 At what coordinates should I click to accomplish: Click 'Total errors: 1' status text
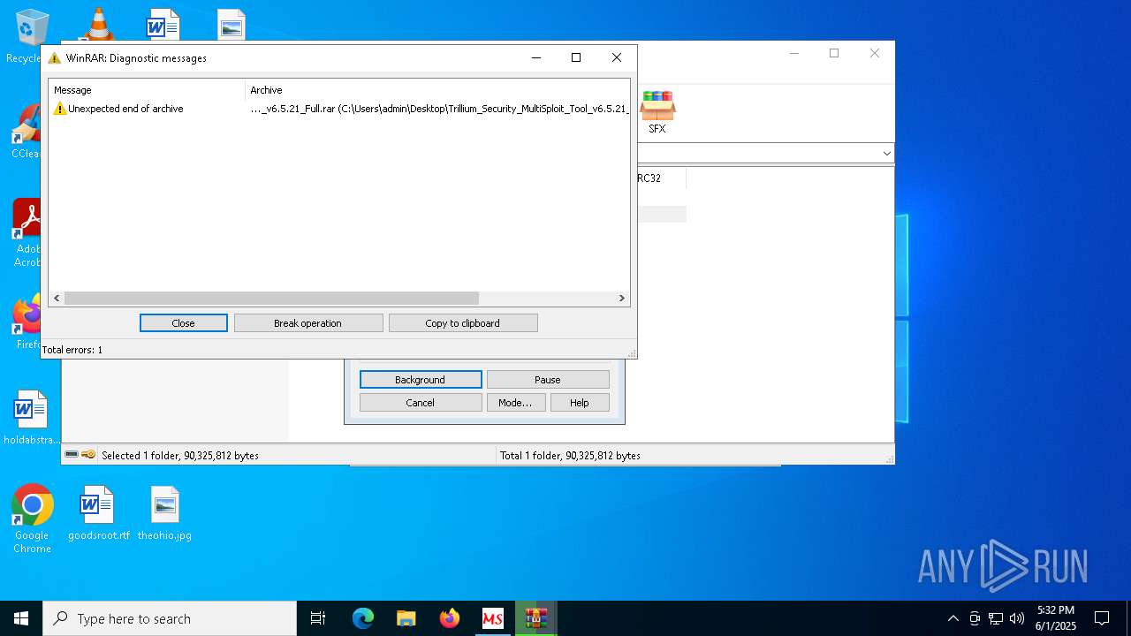72,350
